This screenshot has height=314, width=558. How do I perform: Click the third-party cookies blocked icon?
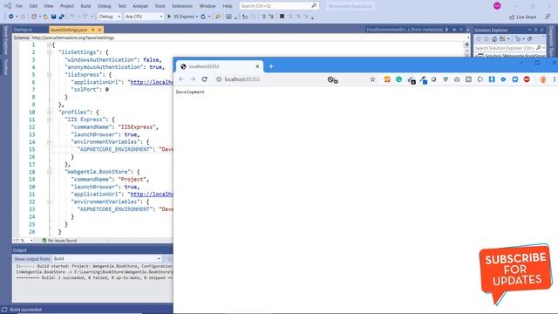tap(332, 79)
